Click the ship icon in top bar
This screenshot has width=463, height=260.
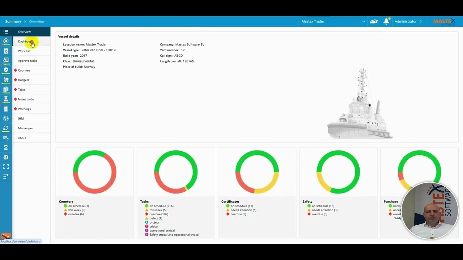point(374,21)
